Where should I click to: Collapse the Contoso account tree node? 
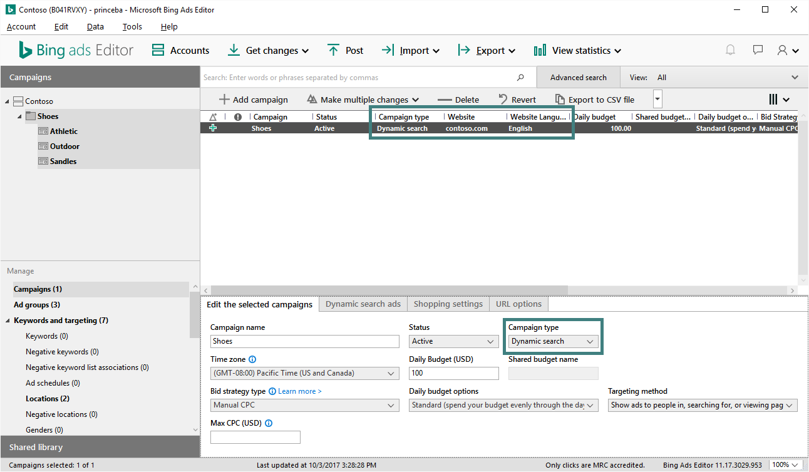[7, 101]
